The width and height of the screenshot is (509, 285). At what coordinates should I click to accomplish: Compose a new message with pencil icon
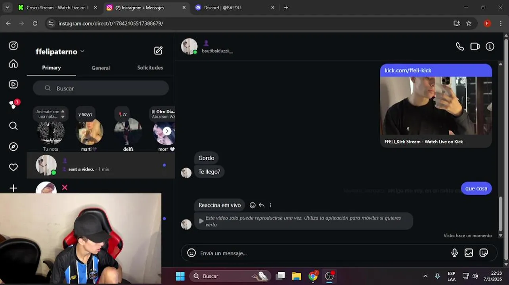[158, 51]
